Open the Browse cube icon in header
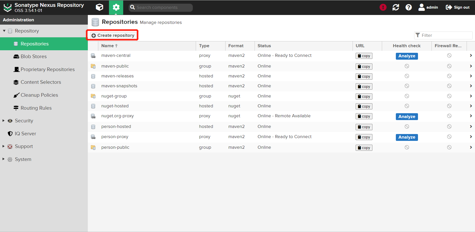 click(100, 7)
